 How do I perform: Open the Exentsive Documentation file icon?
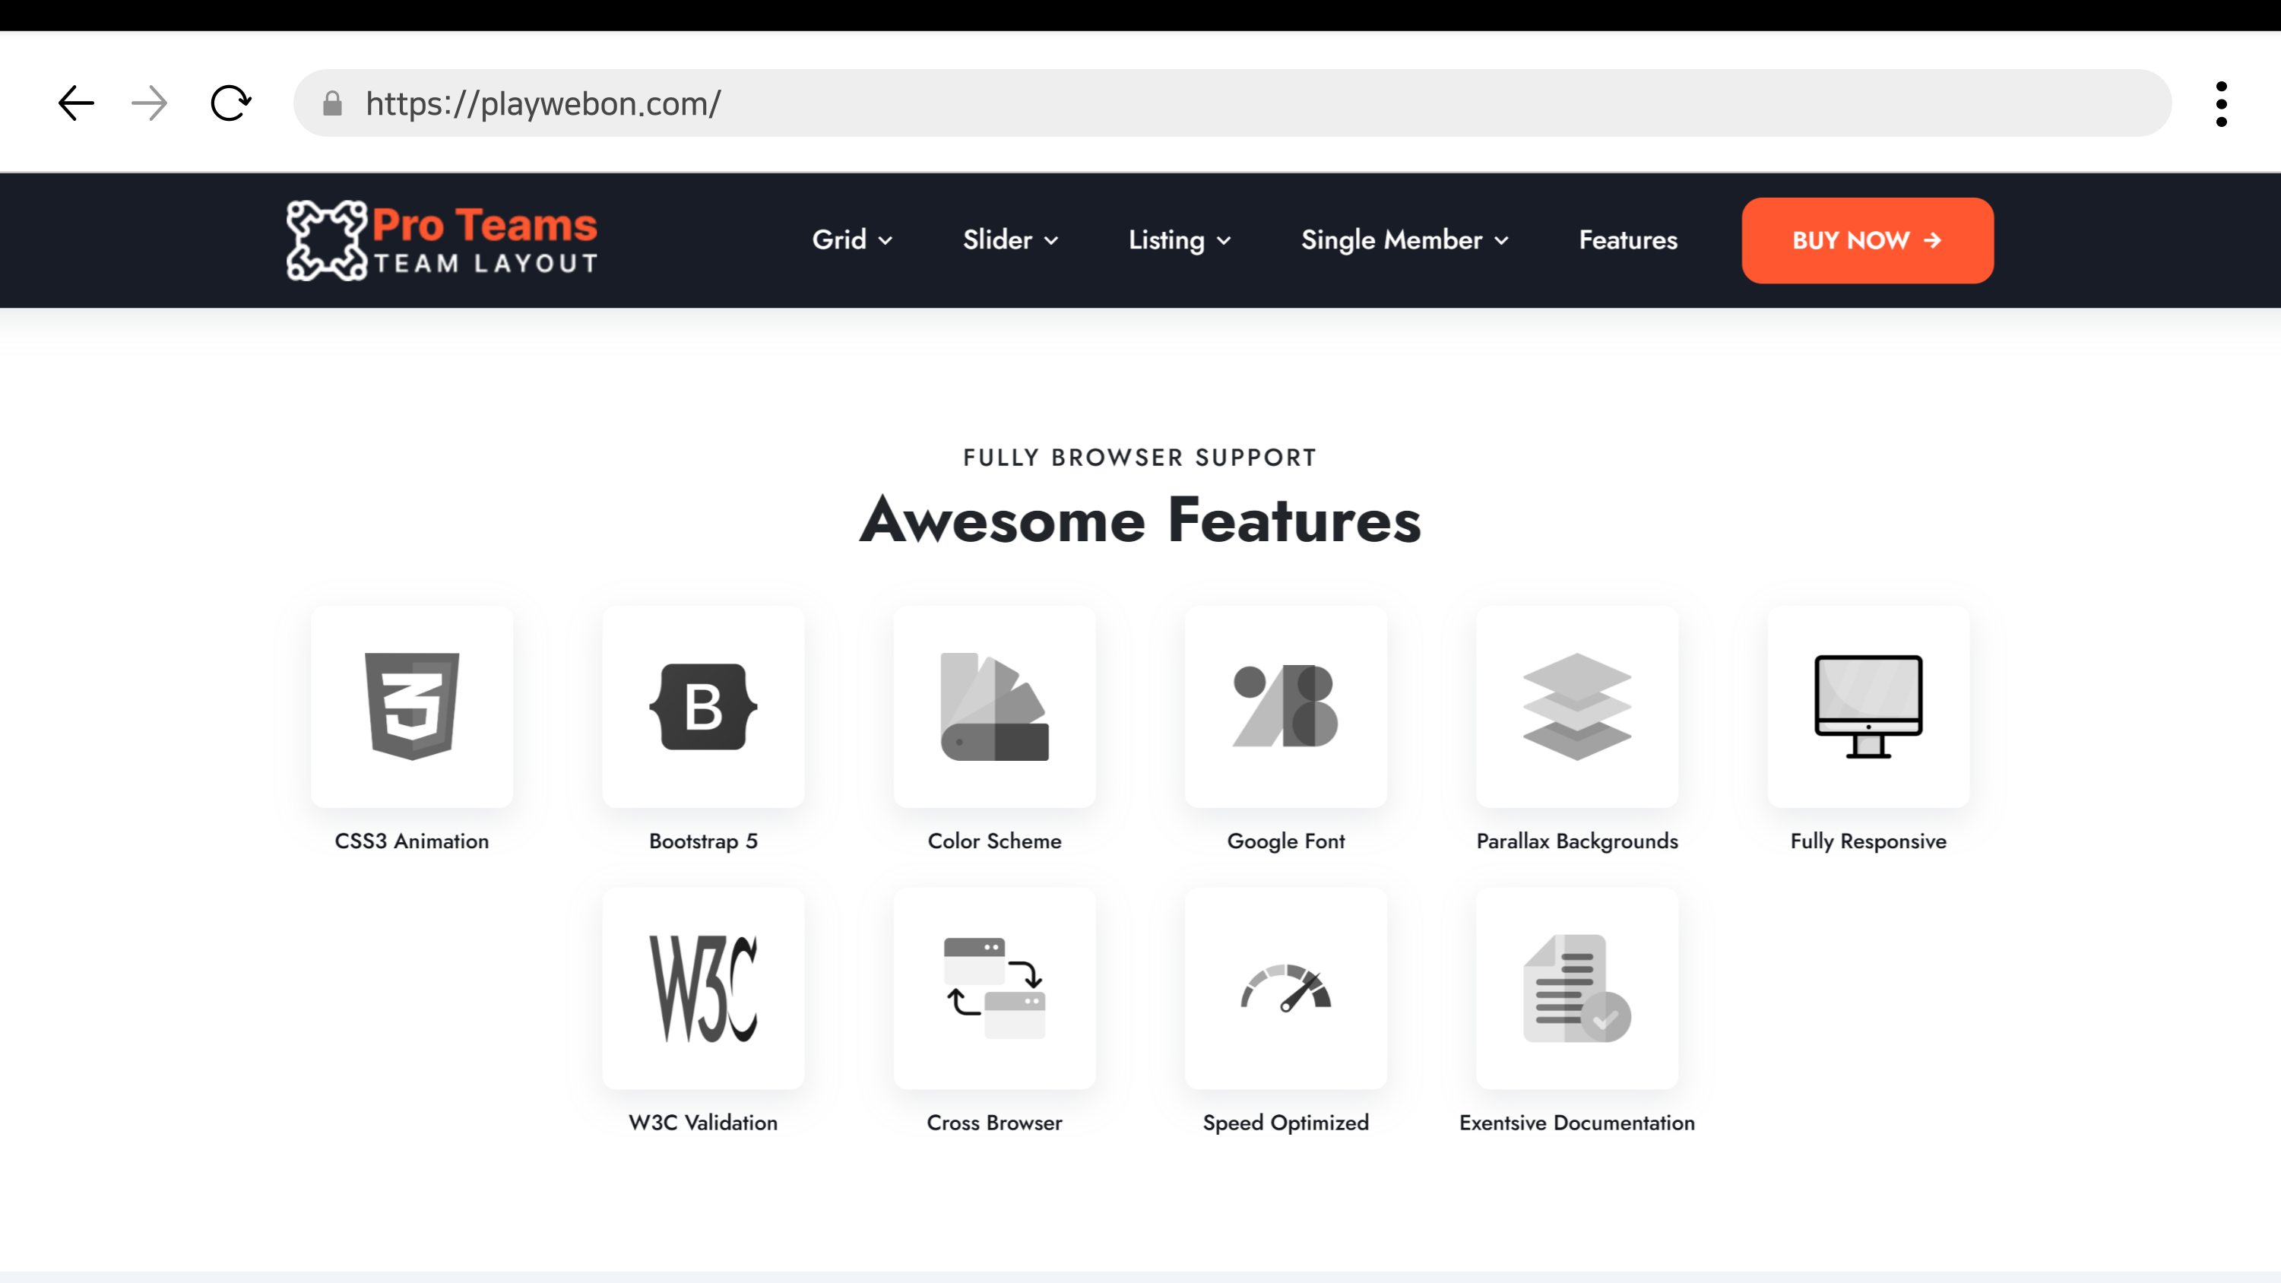[x=1577, y=988]
